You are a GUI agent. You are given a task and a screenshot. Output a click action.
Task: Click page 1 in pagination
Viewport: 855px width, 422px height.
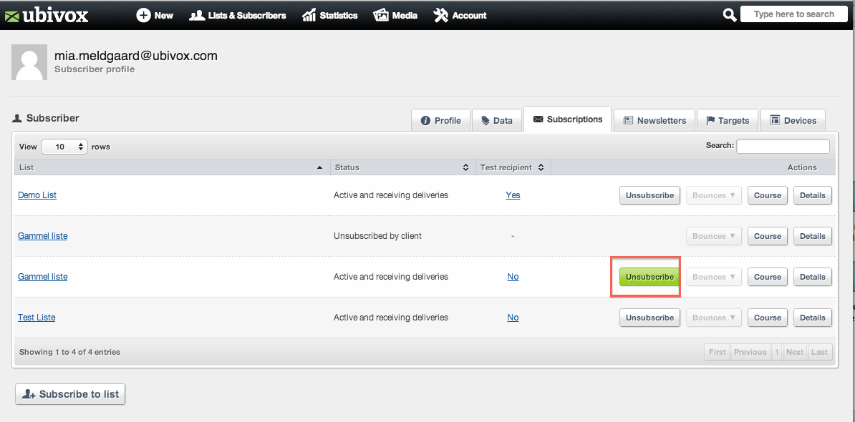pyautogui.click(x=776, y=353)
